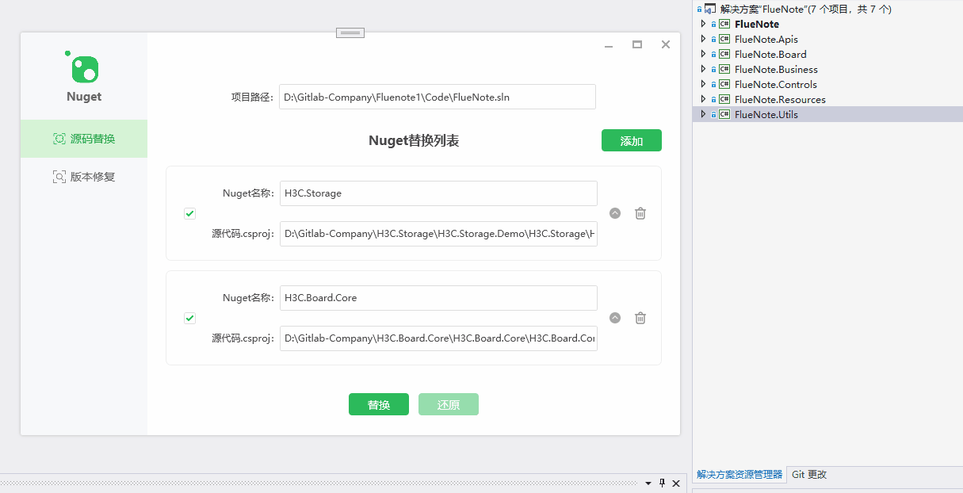Switch to the 解决方案资源管理器 tab
Image resolution: width=963 pixels, height=493 pixels.
coord(739,475)
